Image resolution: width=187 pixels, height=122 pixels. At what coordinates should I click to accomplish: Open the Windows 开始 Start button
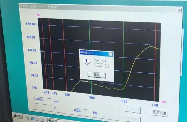coord(17,116)
